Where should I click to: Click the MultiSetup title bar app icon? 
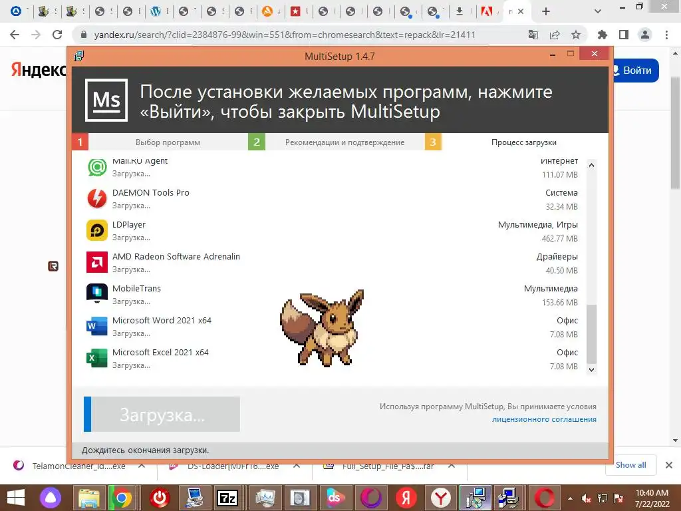(79, 56)
